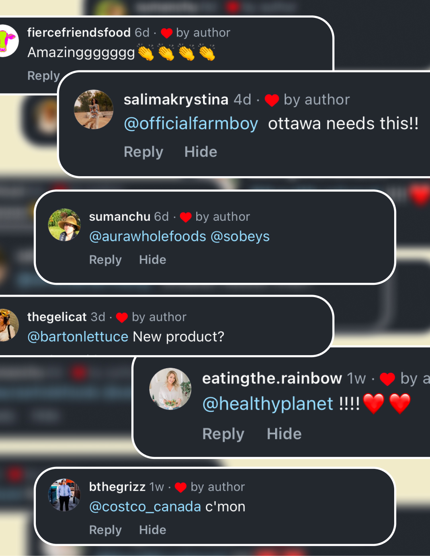Image resolution: width=430 pixels, height=556 pixels.
Task: Open eatingthe.rainbow's profile photo
Action: [170, 389]
